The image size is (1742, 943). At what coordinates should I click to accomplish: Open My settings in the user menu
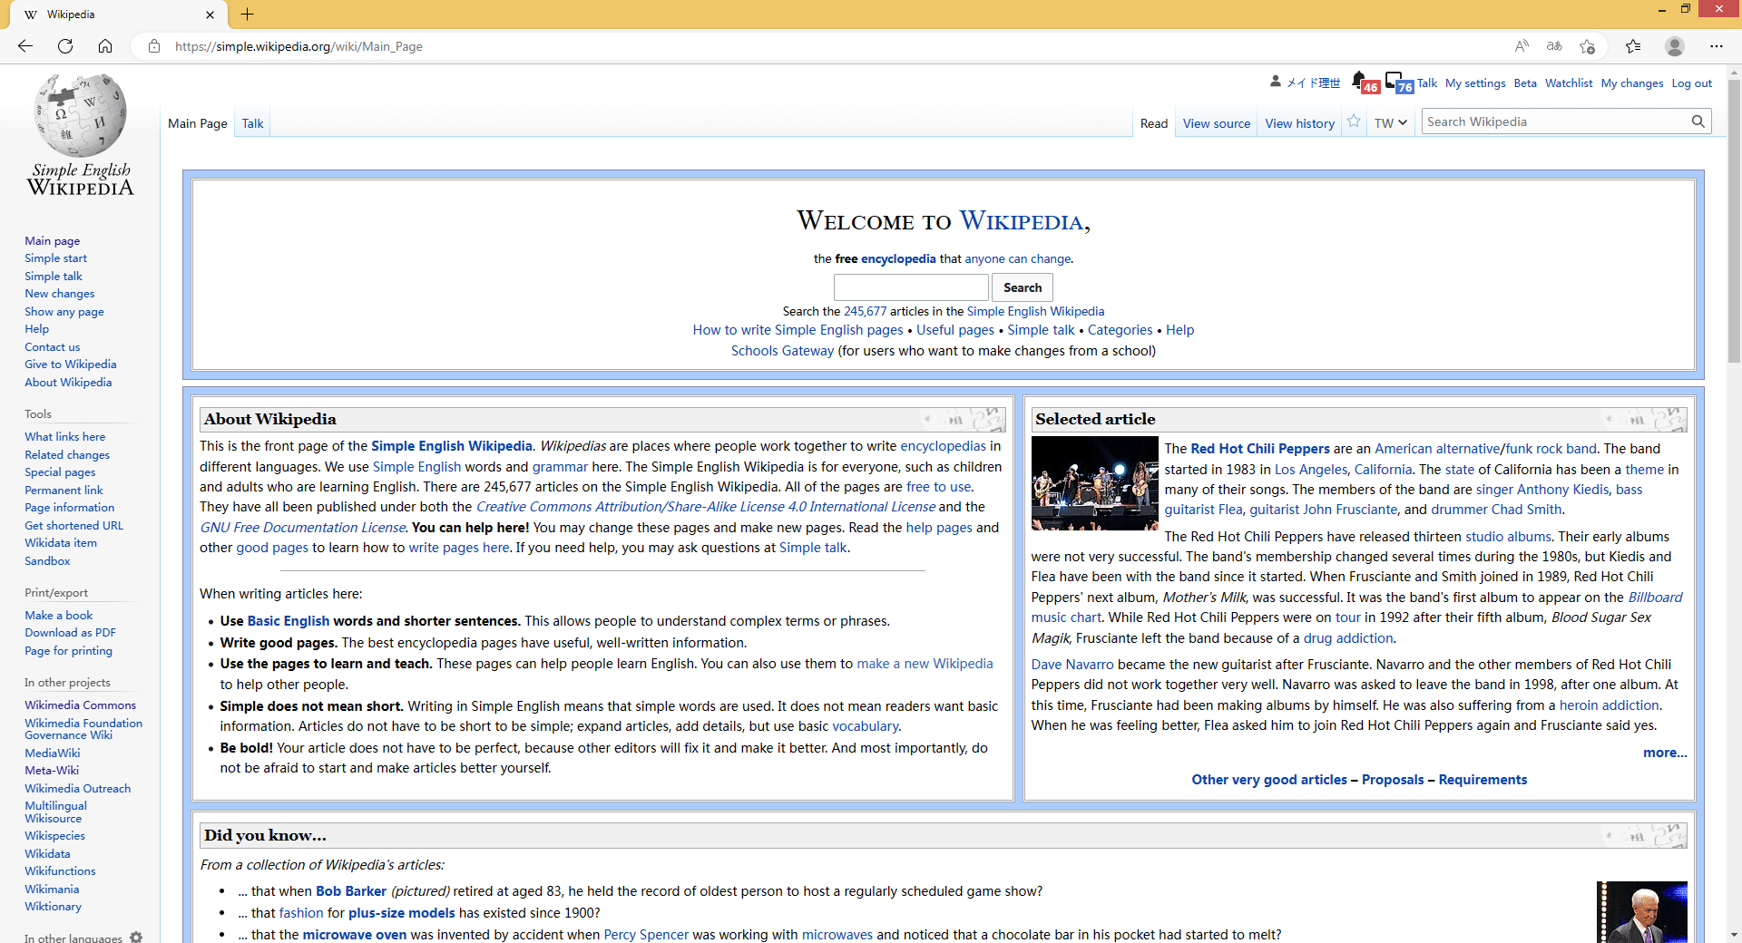click(x=1475, y=83)
